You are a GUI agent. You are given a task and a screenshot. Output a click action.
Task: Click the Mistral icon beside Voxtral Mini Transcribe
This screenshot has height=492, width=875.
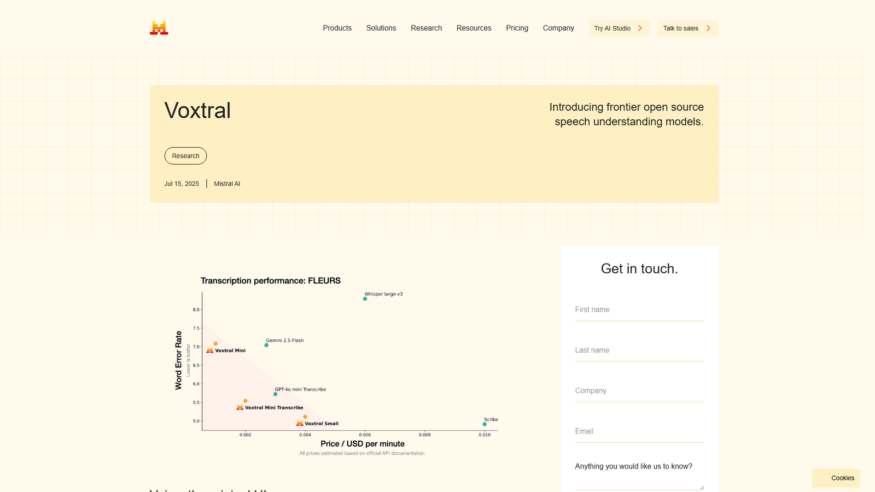(240, 407)
